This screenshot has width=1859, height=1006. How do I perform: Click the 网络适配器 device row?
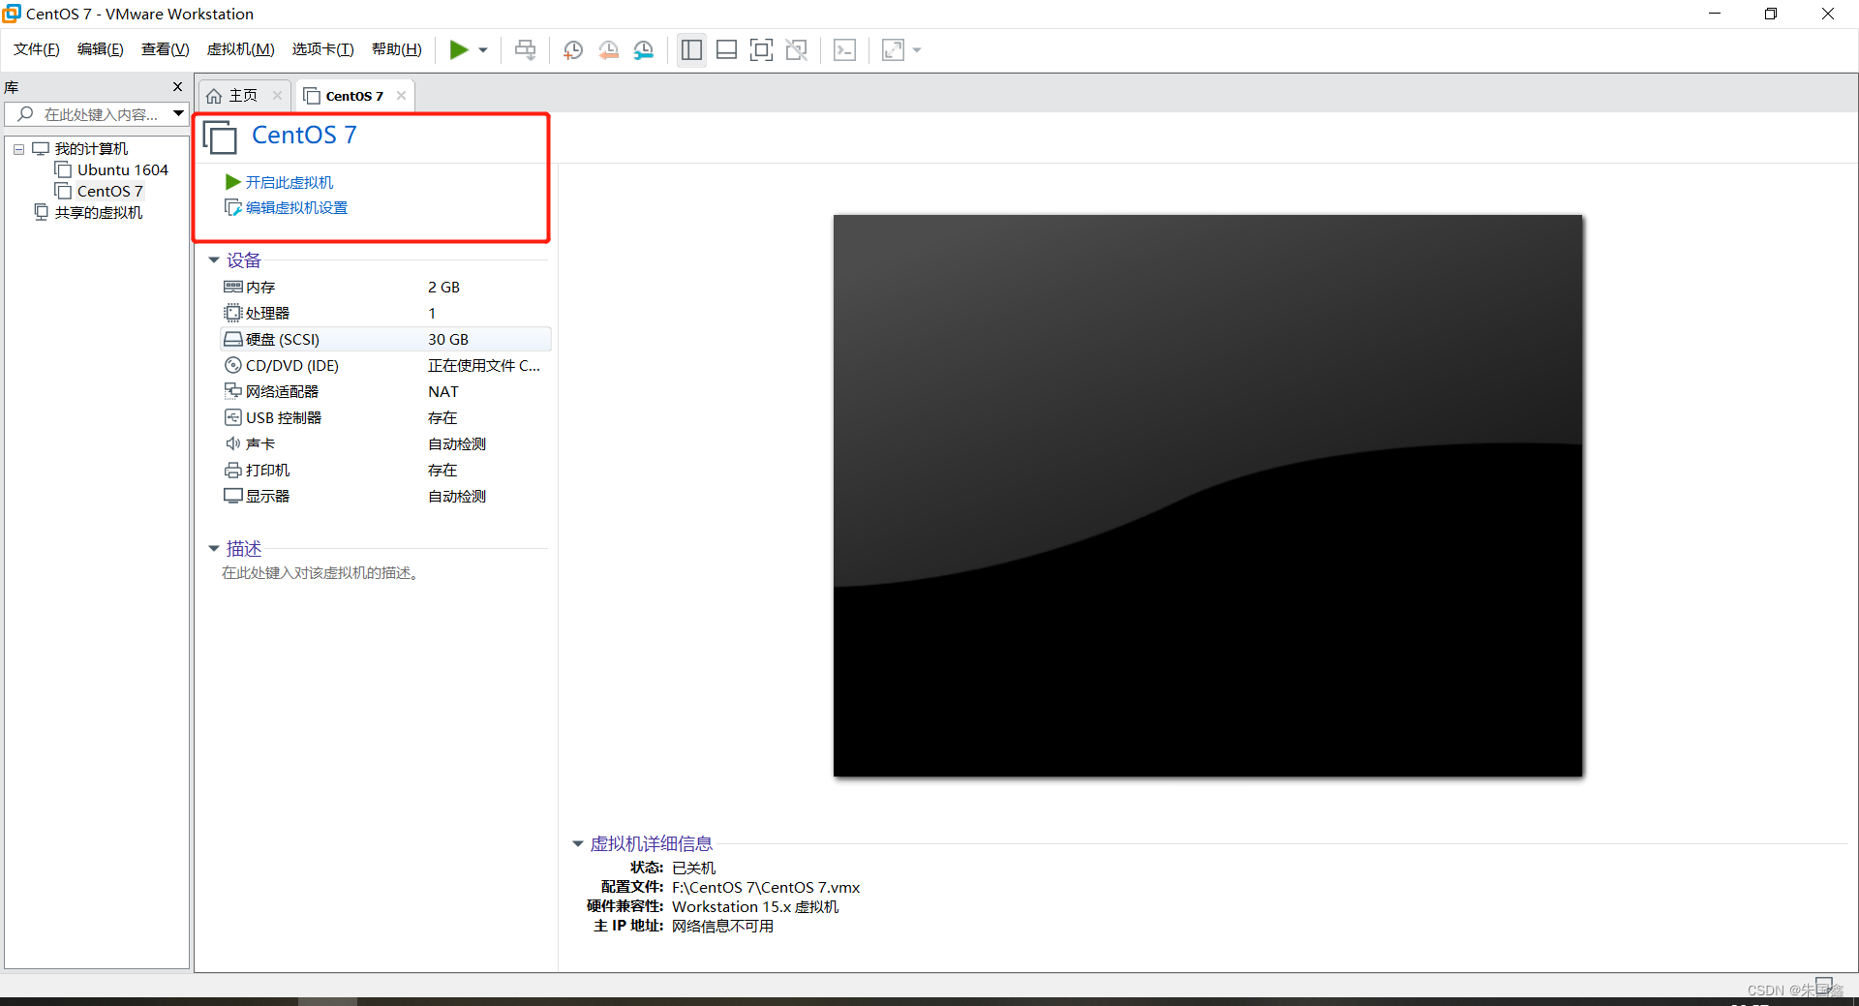point(385,391)
